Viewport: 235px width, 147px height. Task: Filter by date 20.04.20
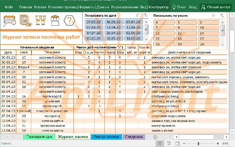pos(113,33)
